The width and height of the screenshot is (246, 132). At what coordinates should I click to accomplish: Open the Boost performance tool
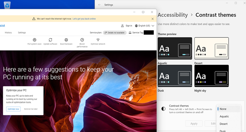(x=82, y=40)
